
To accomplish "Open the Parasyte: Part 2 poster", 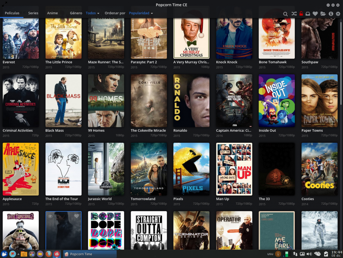I will point(149,38).
